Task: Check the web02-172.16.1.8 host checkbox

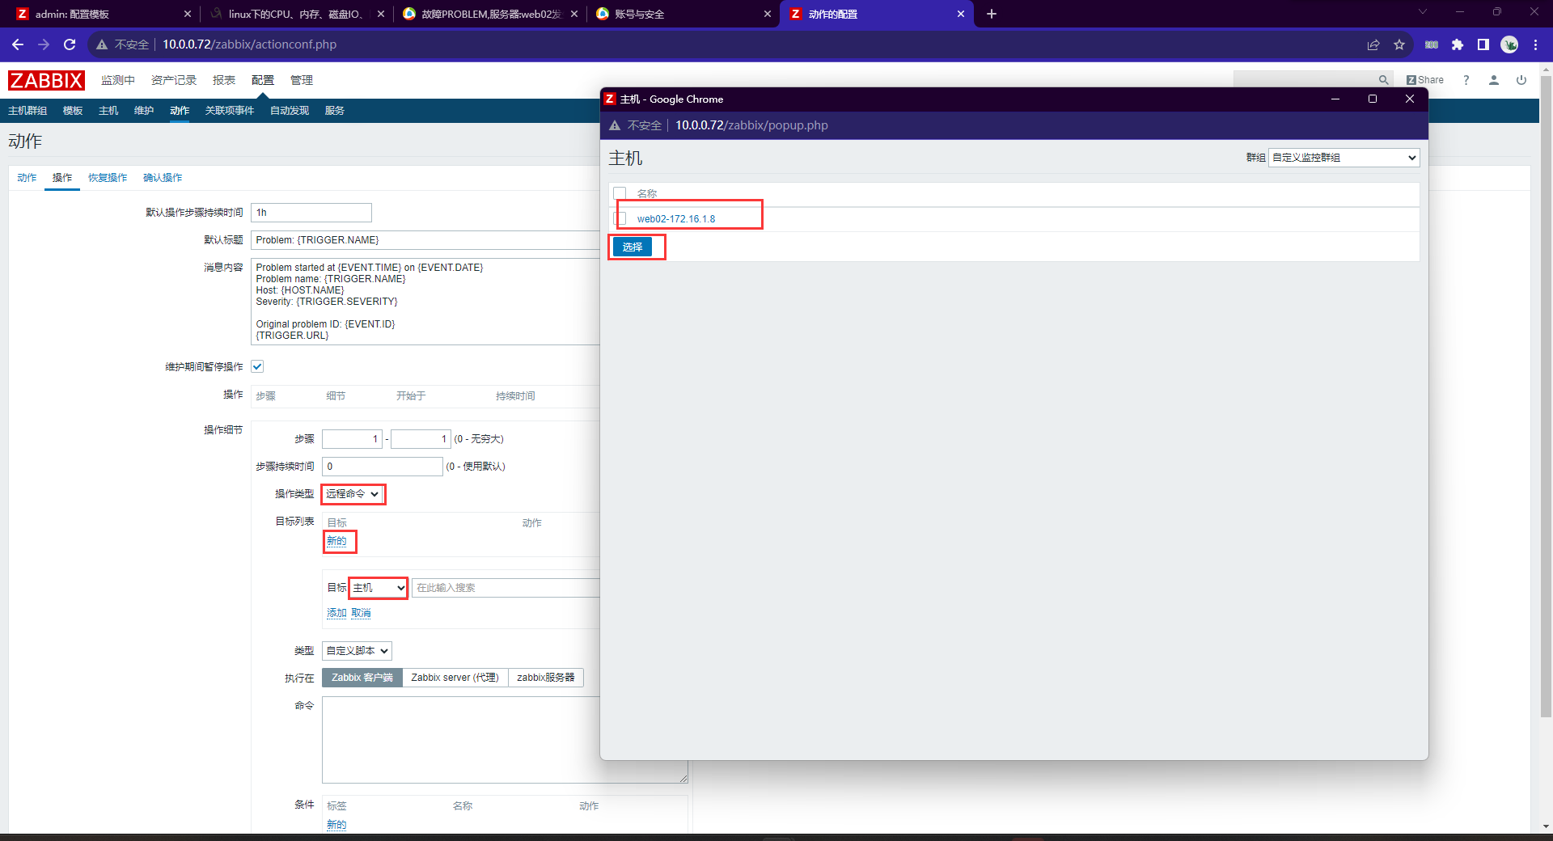Action: coord(620,218)
